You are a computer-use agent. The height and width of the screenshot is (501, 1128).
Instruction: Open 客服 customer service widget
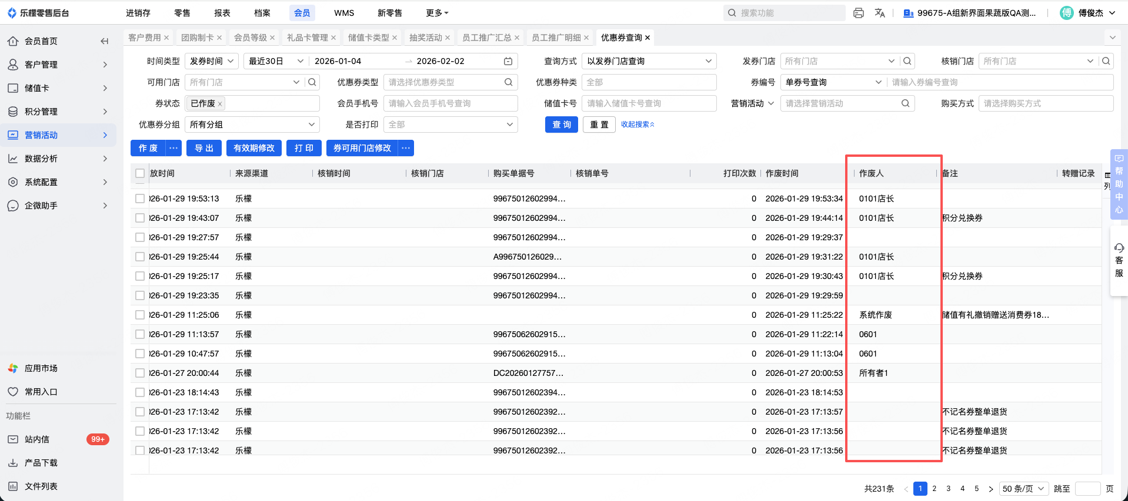[1119, 260]
